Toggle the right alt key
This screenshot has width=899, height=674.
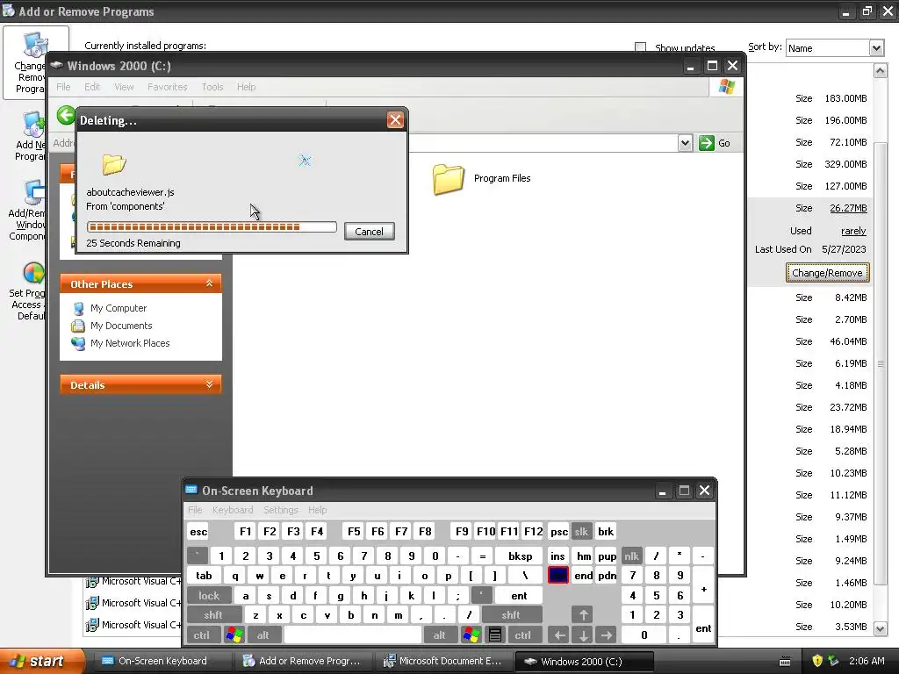tap(439, 635)
